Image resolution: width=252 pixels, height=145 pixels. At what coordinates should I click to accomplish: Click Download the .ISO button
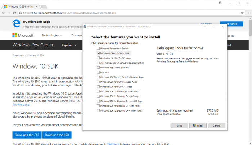tap(57, 135)
